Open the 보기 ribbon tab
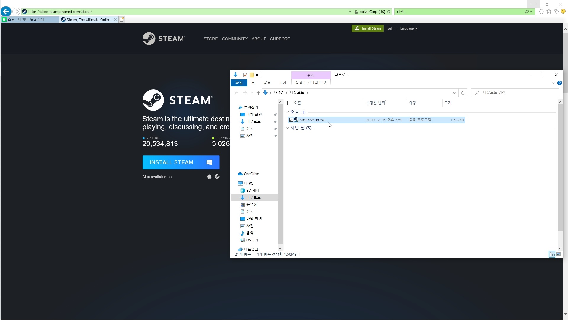 pyautogui.click(x=283, y=83)
